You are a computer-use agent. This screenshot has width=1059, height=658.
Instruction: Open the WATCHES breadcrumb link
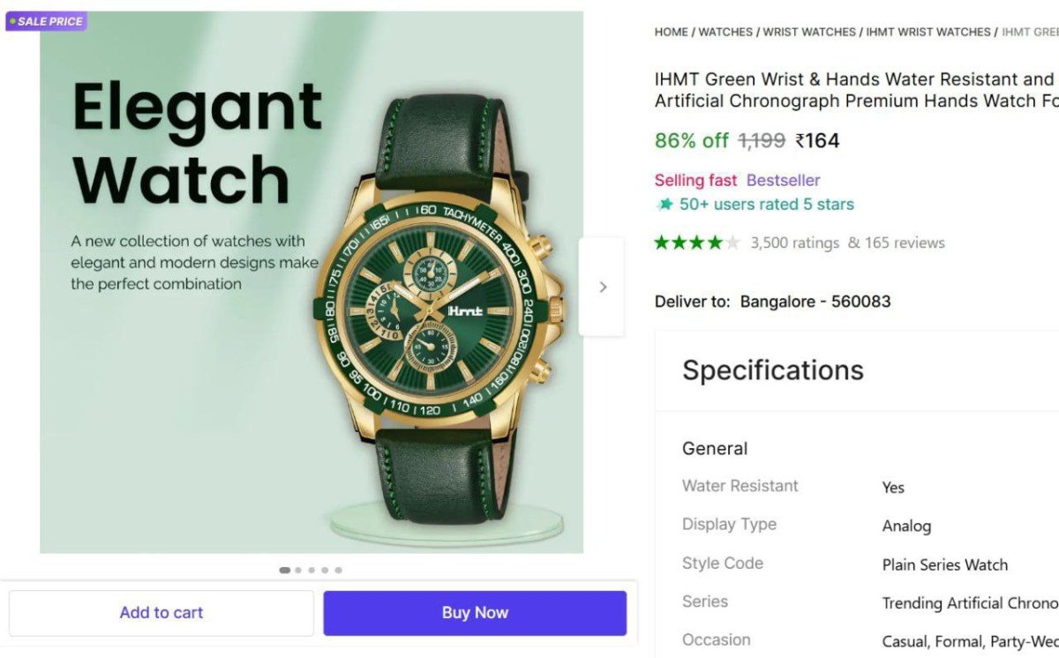(725, 32)
